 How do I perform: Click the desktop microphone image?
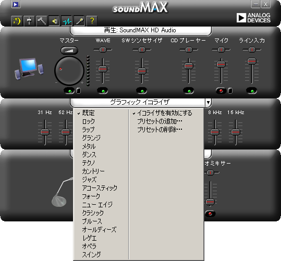click(62, 192)
